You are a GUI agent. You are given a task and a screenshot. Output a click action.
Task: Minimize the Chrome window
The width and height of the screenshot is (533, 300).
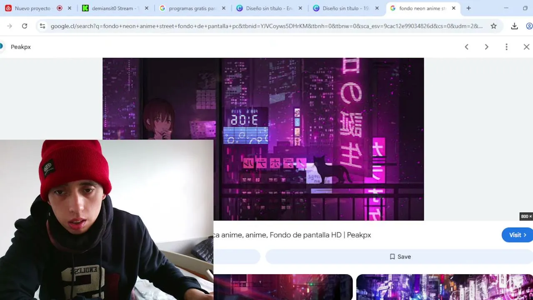(506, 8)
